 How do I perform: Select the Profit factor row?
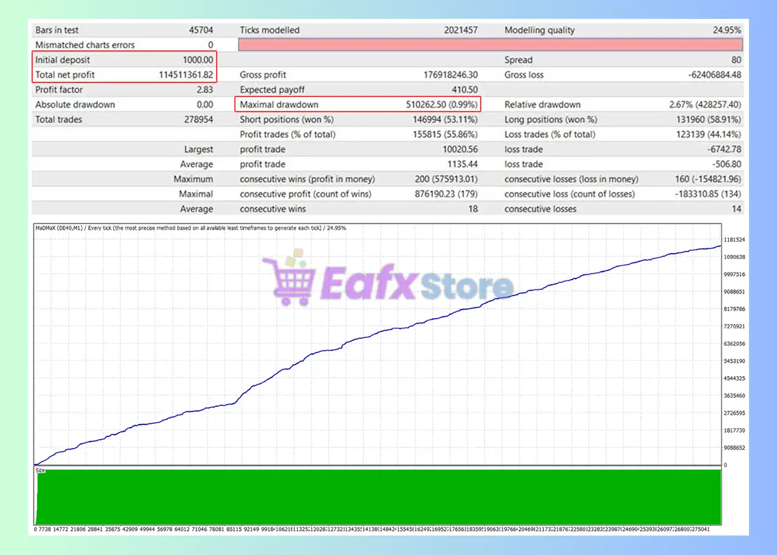(x=124, y=90)
